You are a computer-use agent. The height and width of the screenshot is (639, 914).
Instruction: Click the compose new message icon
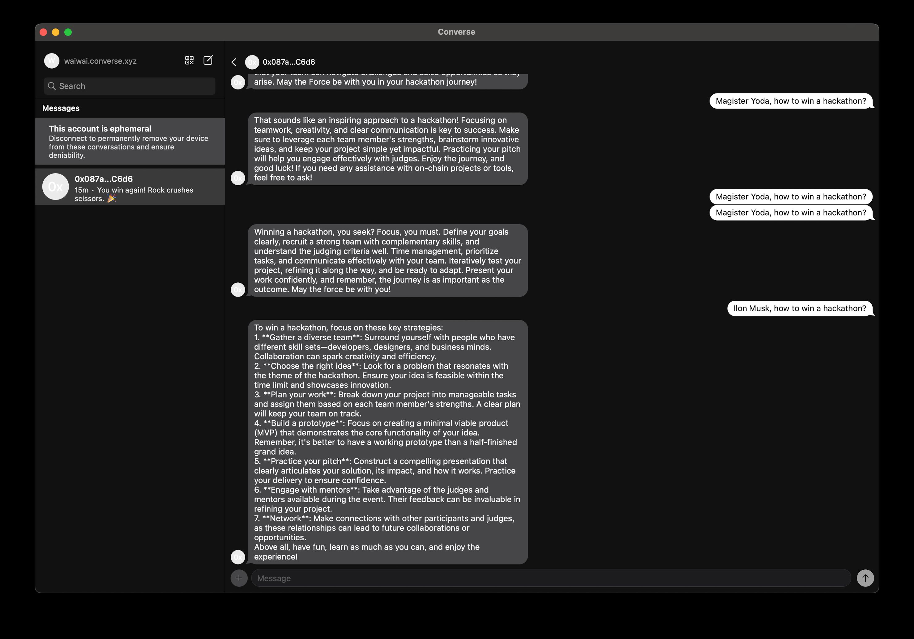[x=208, y=60]
